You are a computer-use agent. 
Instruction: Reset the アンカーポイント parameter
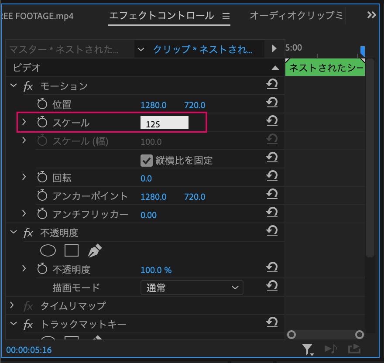pyautogui.click(x=272, y=194)
